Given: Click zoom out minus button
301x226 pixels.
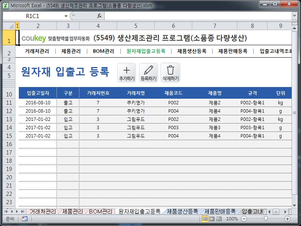Looking at the screenshot, I should tap(243, 219).
